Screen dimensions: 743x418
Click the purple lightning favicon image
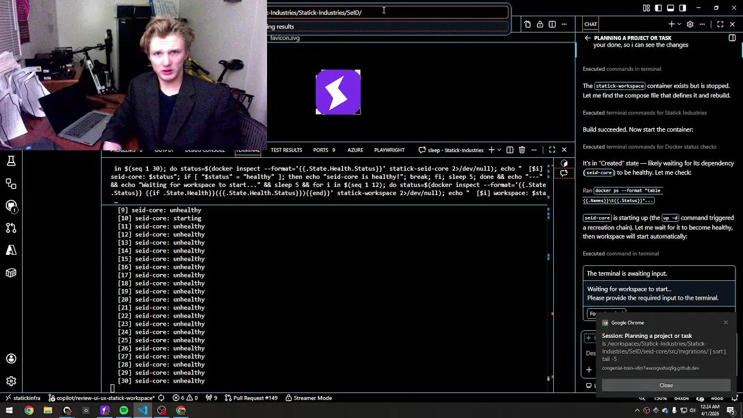[x=338, y=92]
